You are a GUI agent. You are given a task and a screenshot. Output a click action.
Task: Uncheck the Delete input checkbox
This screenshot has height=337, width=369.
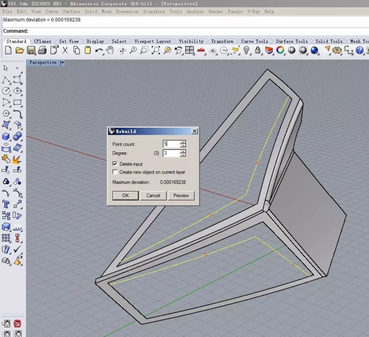pyautogui.click(x=115, y=164)
